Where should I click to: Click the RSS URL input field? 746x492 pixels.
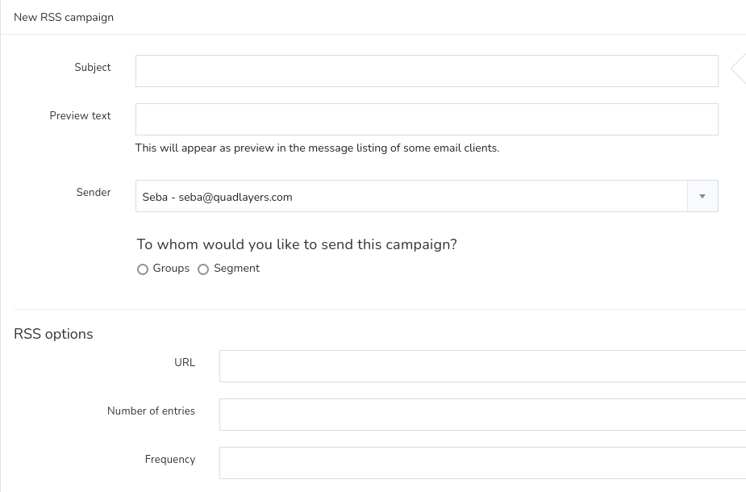482,366
